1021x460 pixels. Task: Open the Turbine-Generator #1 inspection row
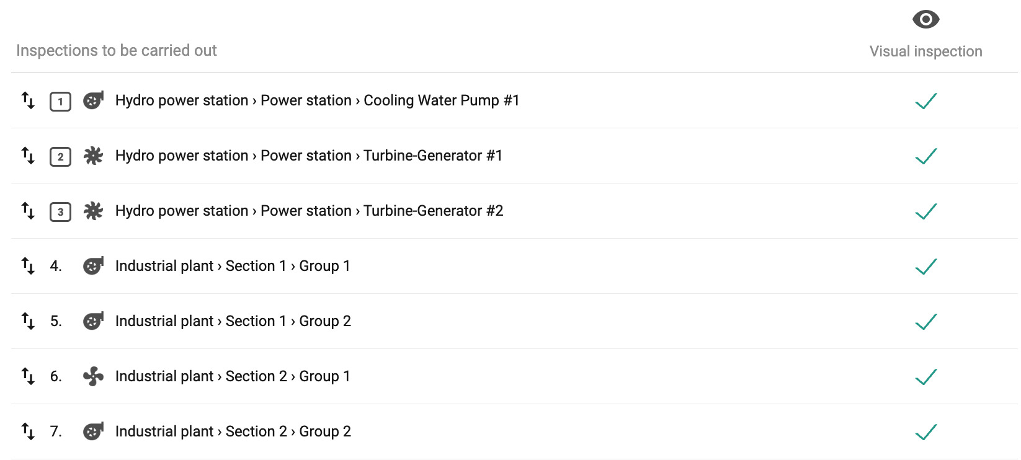coord(308,156)
